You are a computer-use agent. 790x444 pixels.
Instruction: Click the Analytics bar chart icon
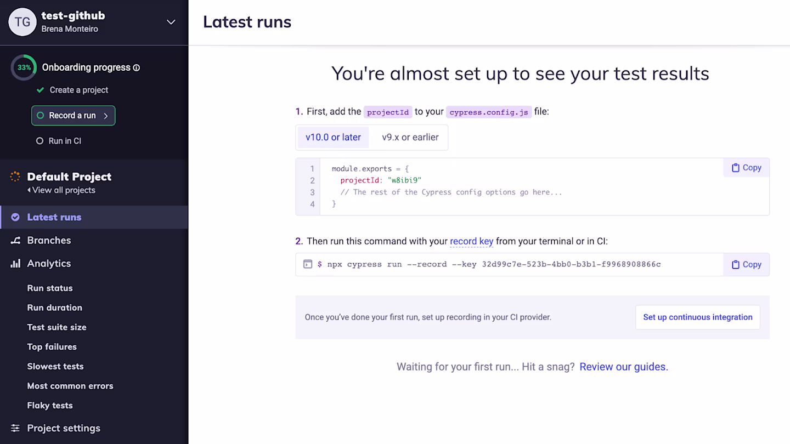15,263
